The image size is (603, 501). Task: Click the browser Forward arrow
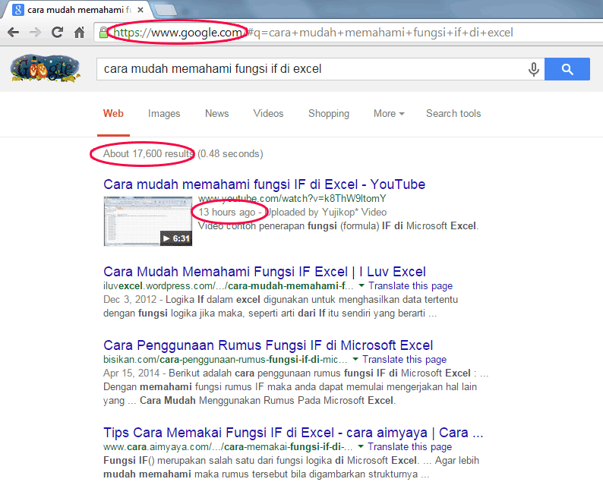coord(36,33)
